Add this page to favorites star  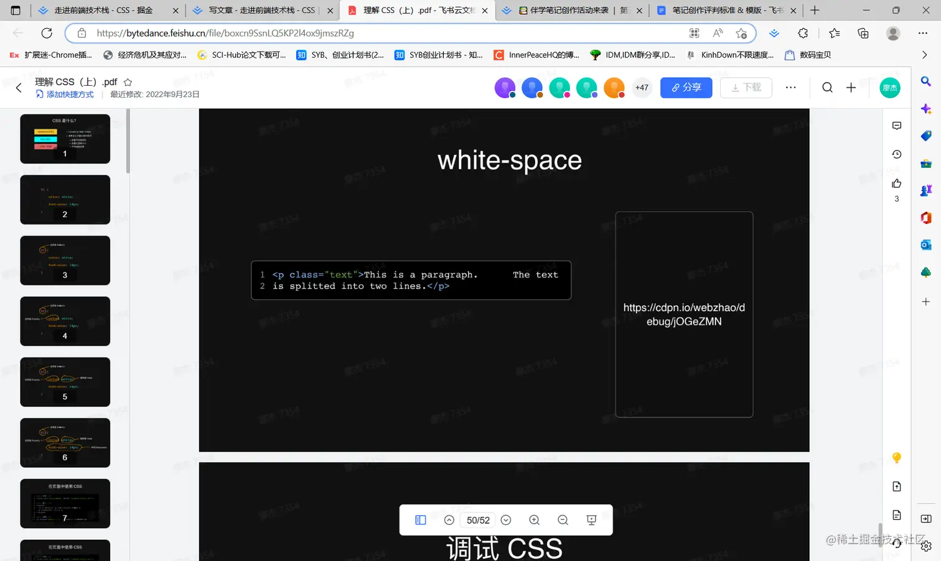tap(741, 33)
